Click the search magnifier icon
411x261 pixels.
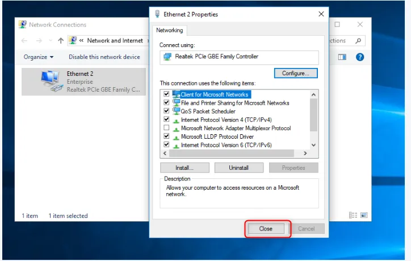click(358, 41)
